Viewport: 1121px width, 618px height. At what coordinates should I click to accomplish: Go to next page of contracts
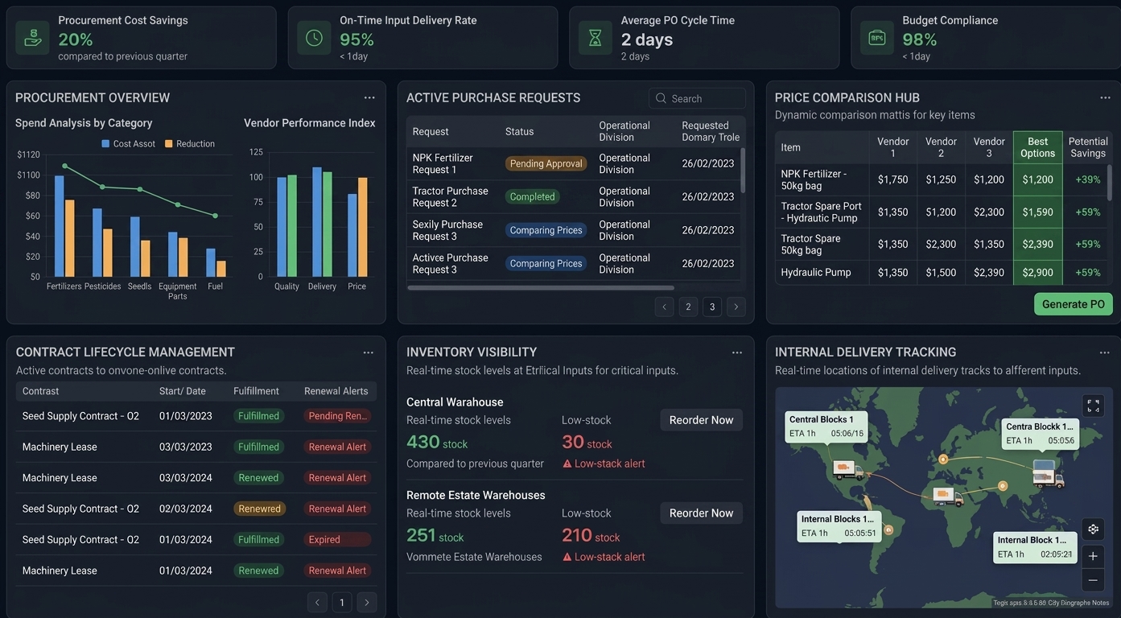coord(367,603)
